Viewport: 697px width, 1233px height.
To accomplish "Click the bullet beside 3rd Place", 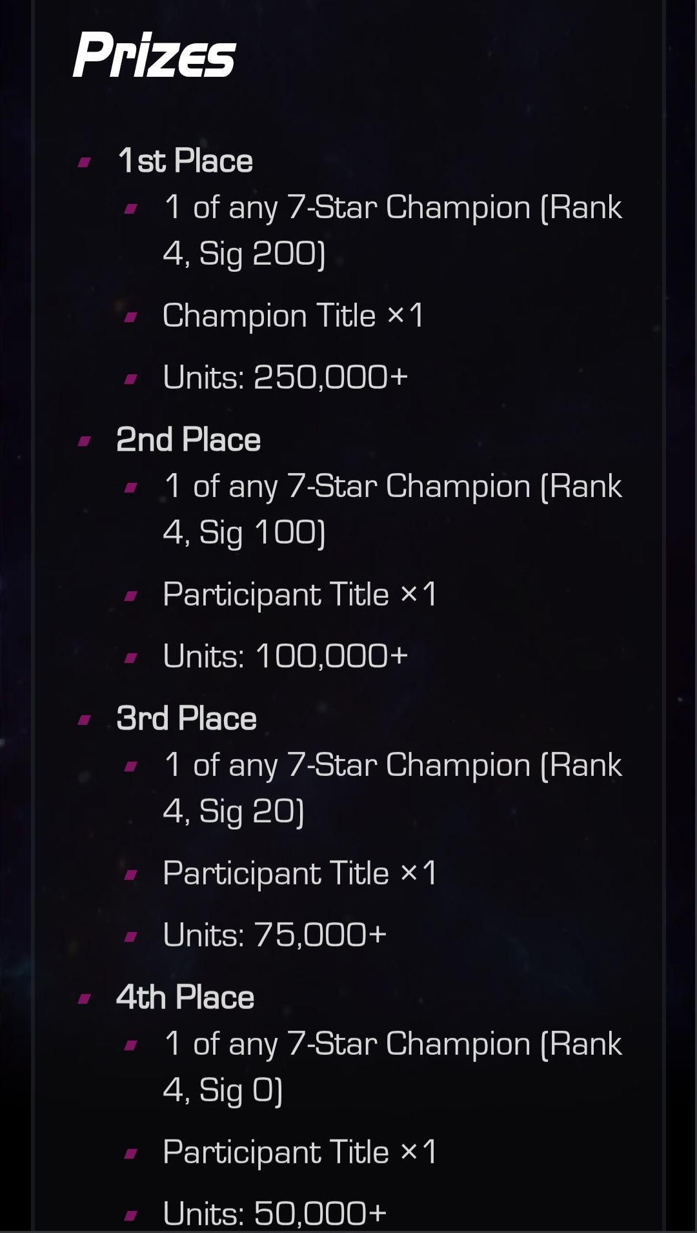I will pos(85,720).
